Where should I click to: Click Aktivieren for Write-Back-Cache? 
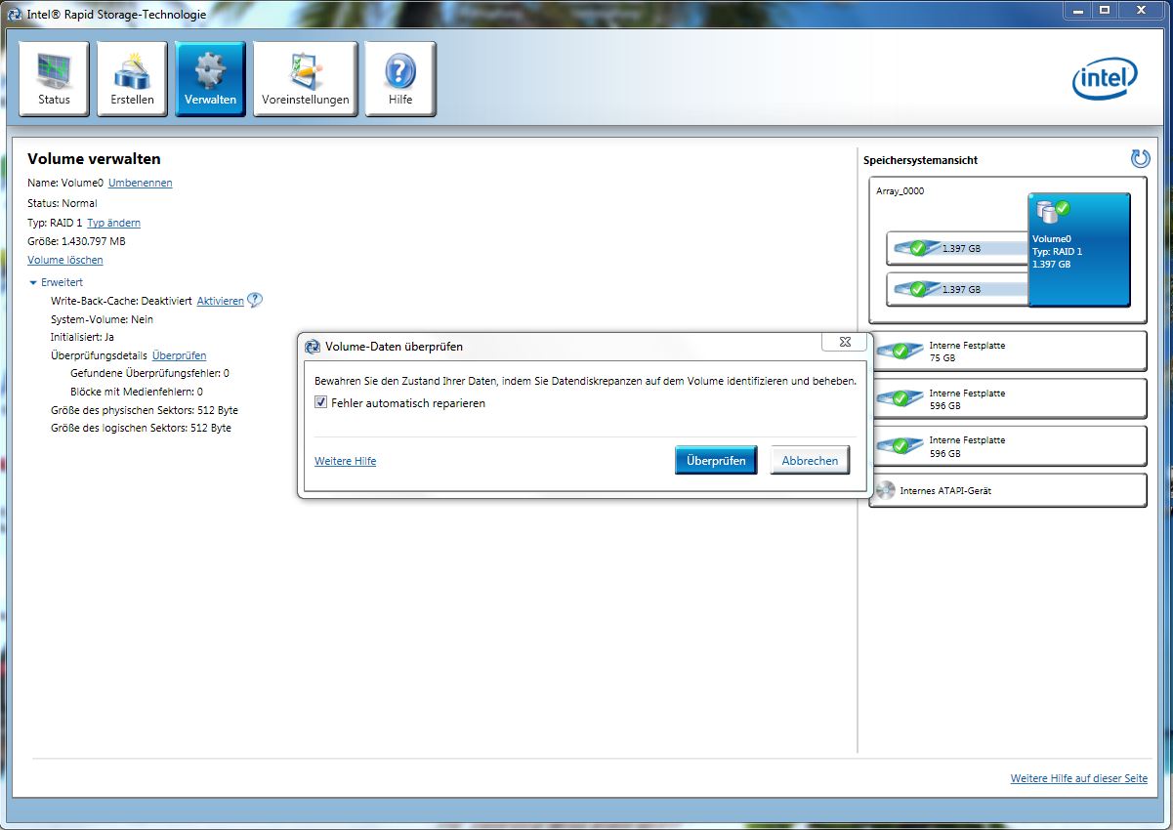coord(221,301)
